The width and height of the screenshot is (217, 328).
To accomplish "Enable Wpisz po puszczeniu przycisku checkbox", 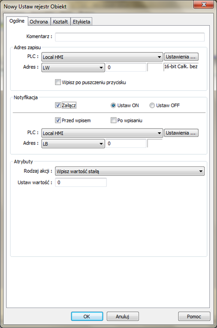I will (58, 82).
